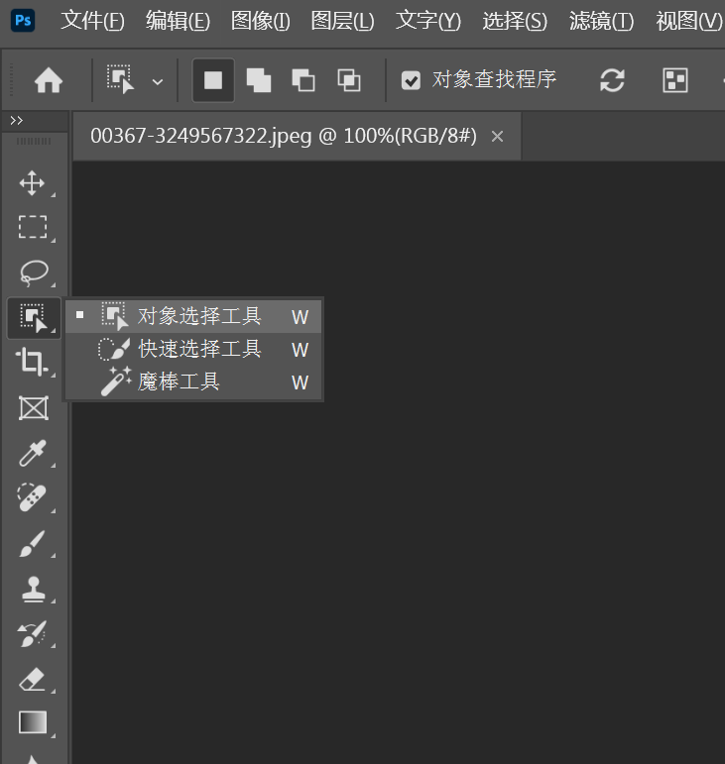Choose 对象选择工具 from the flyout

pos(193,317)
